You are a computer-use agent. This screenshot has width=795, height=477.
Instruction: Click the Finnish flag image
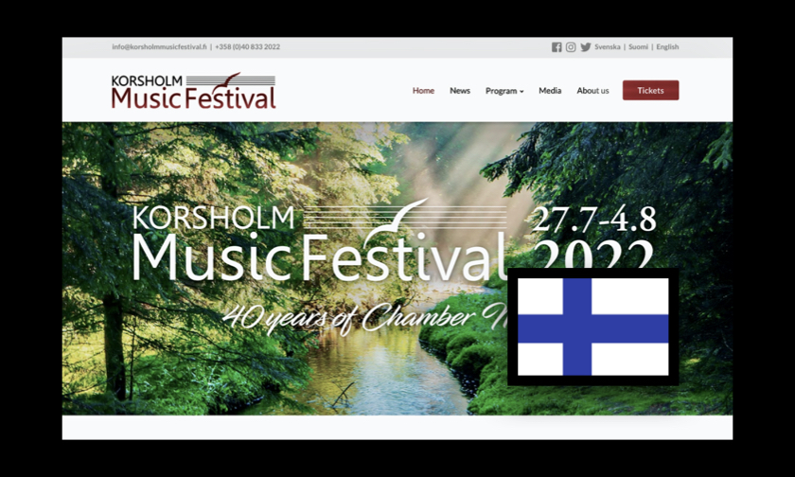592,327
